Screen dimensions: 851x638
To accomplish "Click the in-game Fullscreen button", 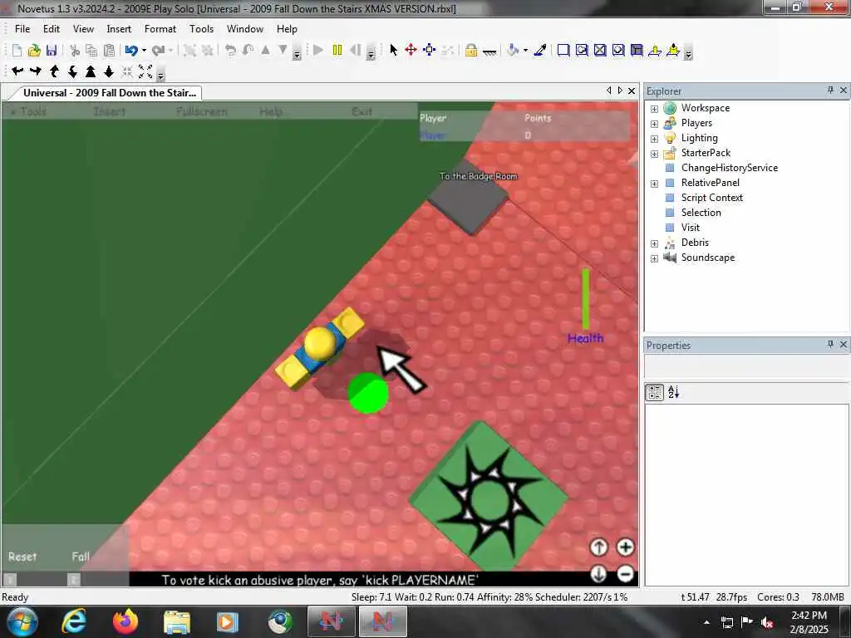I will click(x=202, y=112).
